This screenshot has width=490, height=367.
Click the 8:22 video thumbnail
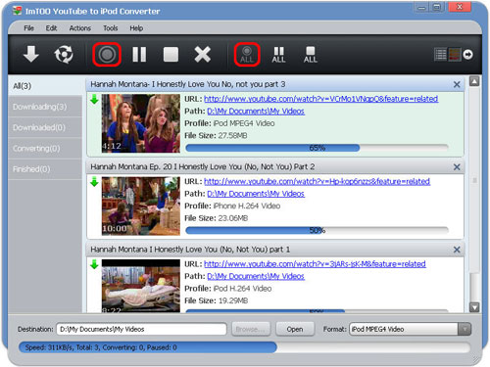click(x=141, y=286)
